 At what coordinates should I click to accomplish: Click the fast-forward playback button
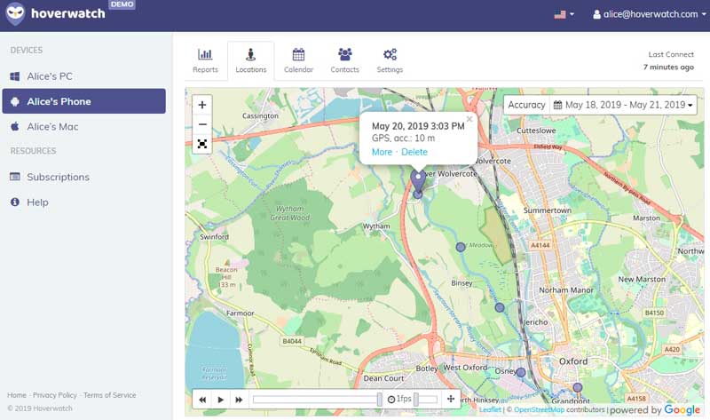click(x=239, y=400)
